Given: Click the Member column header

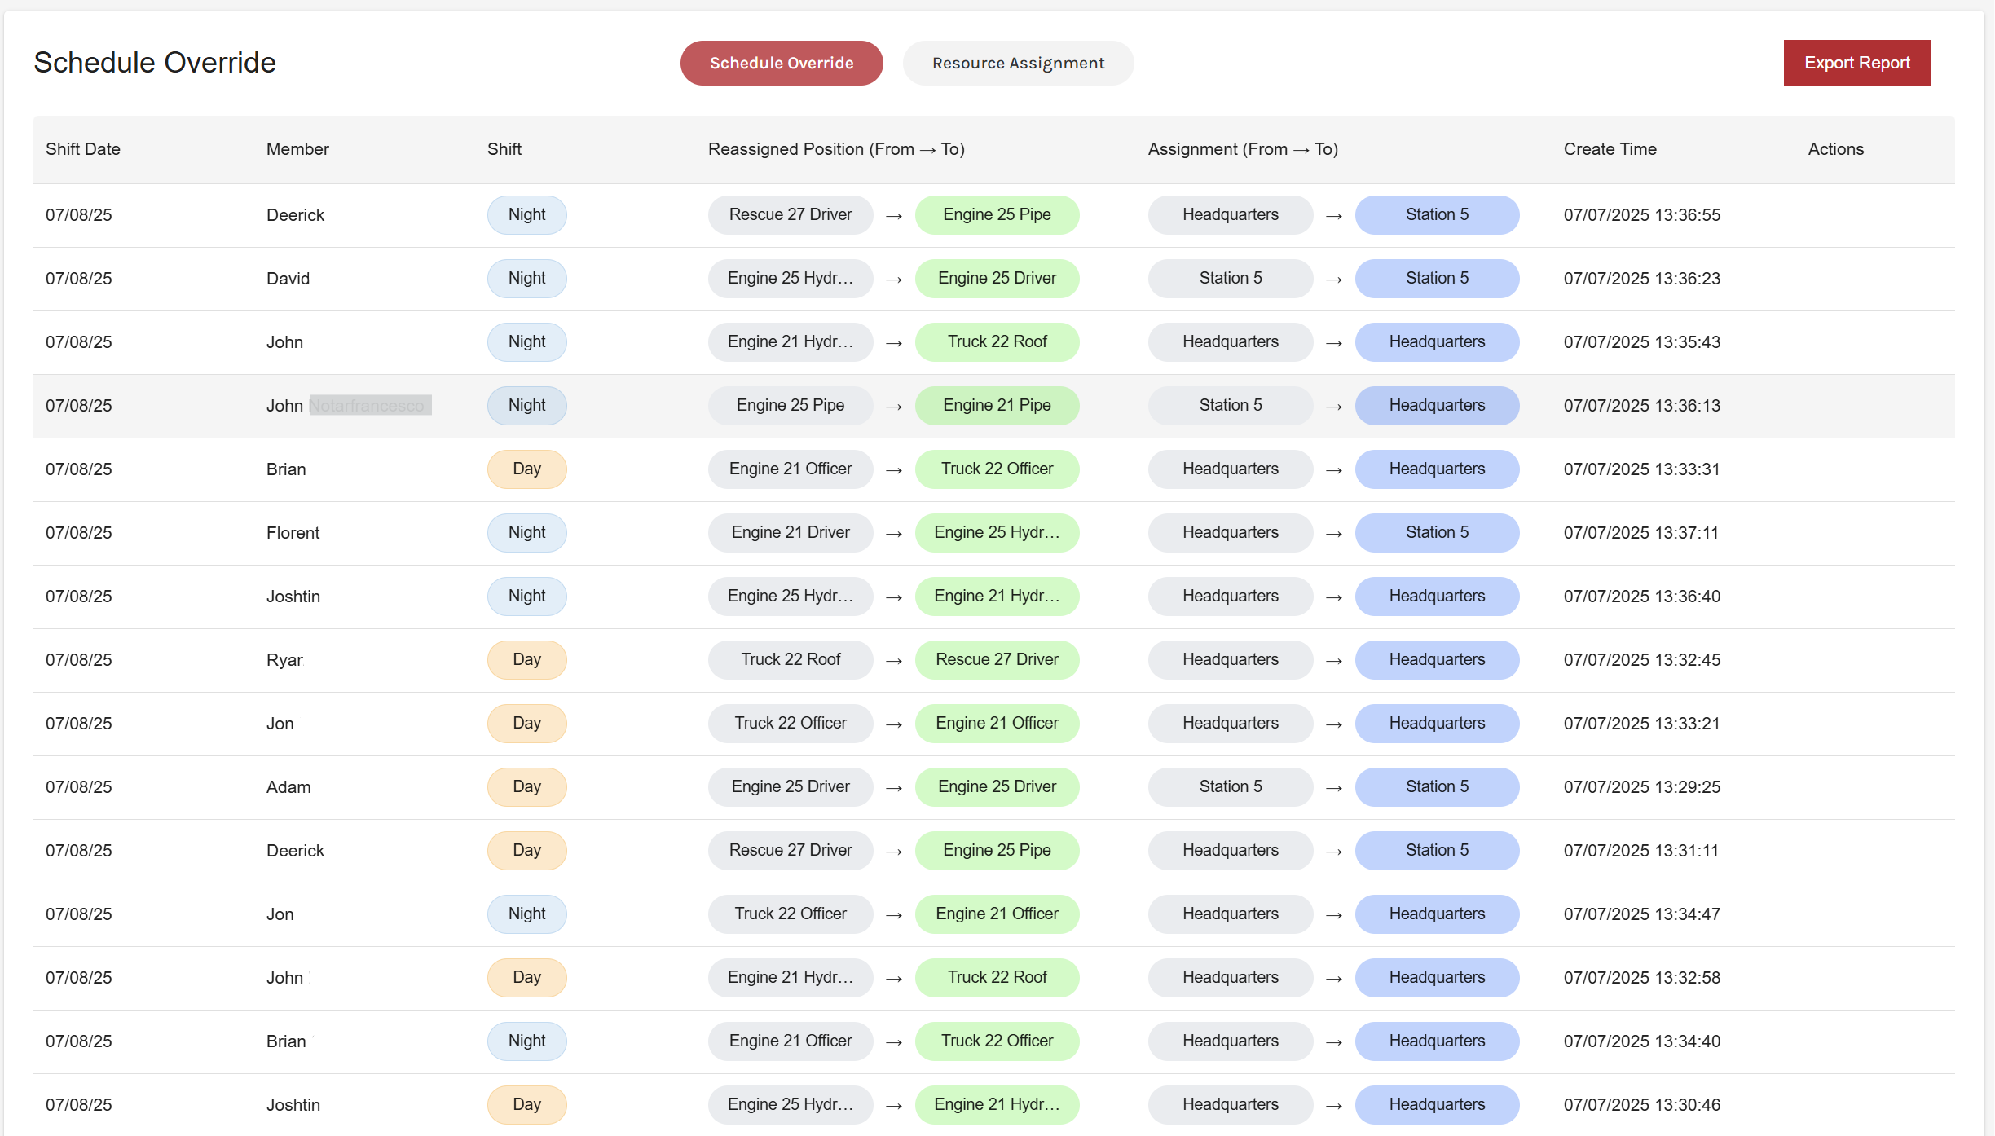Looking at the screenshot, I should [x=297, y=149].
